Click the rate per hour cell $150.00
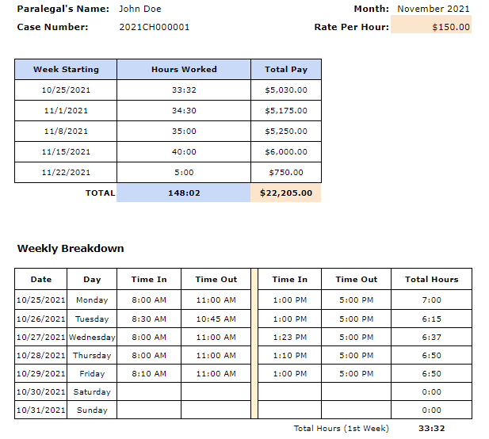Viewport: 489px width, 439px height. [431, 25]
